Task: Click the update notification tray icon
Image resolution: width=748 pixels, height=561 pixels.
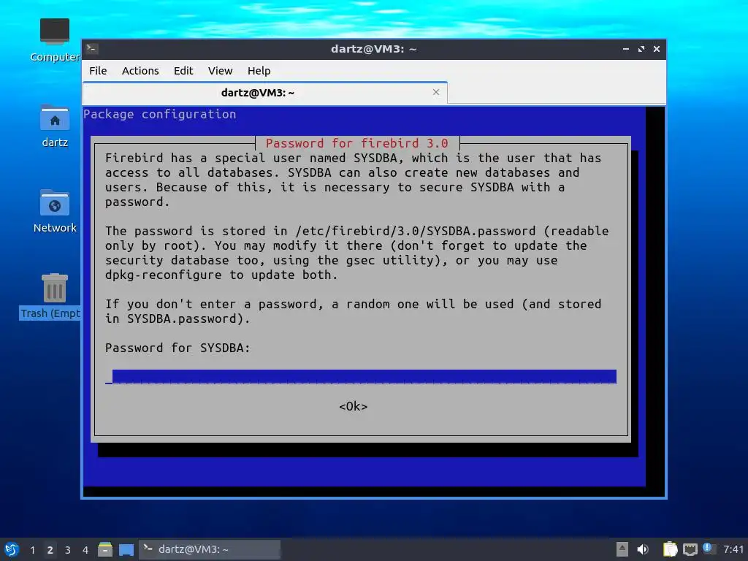Action: click(x=709, y=549)
